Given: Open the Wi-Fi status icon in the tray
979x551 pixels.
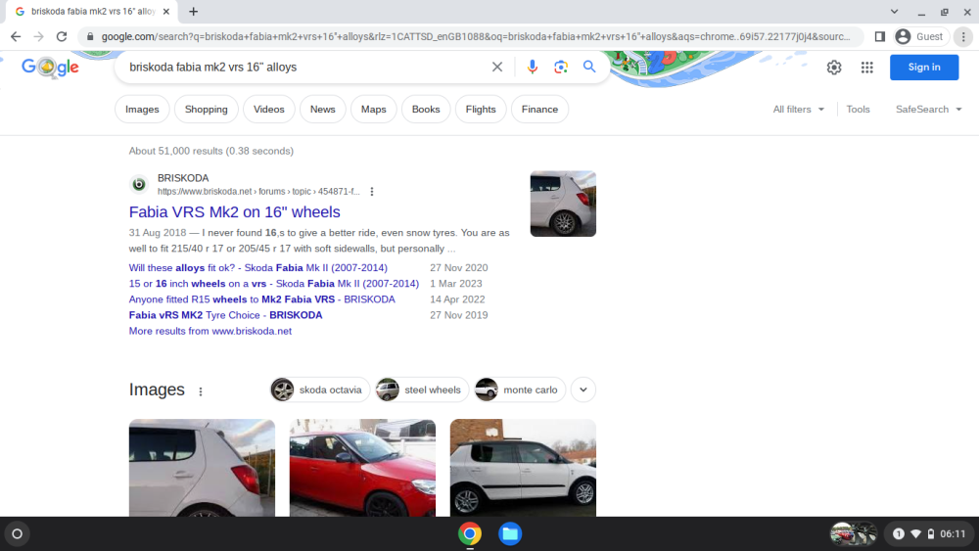Looking at the screenshot, I should point(915,534).
